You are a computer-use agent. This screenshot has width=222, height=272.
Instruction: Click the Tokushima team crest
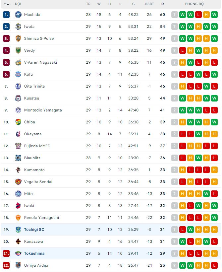[18, 253]
